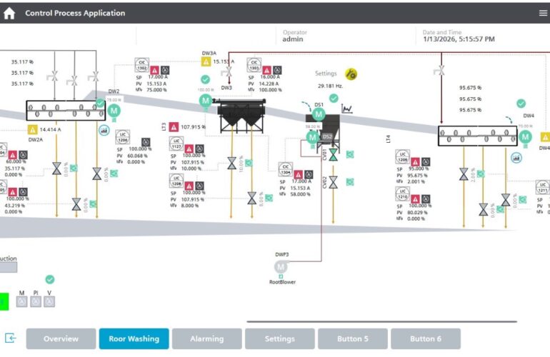Viewport: 550px width, 357px height.
Task: Open the LT3 red alarm indicator
Action: 174,126
